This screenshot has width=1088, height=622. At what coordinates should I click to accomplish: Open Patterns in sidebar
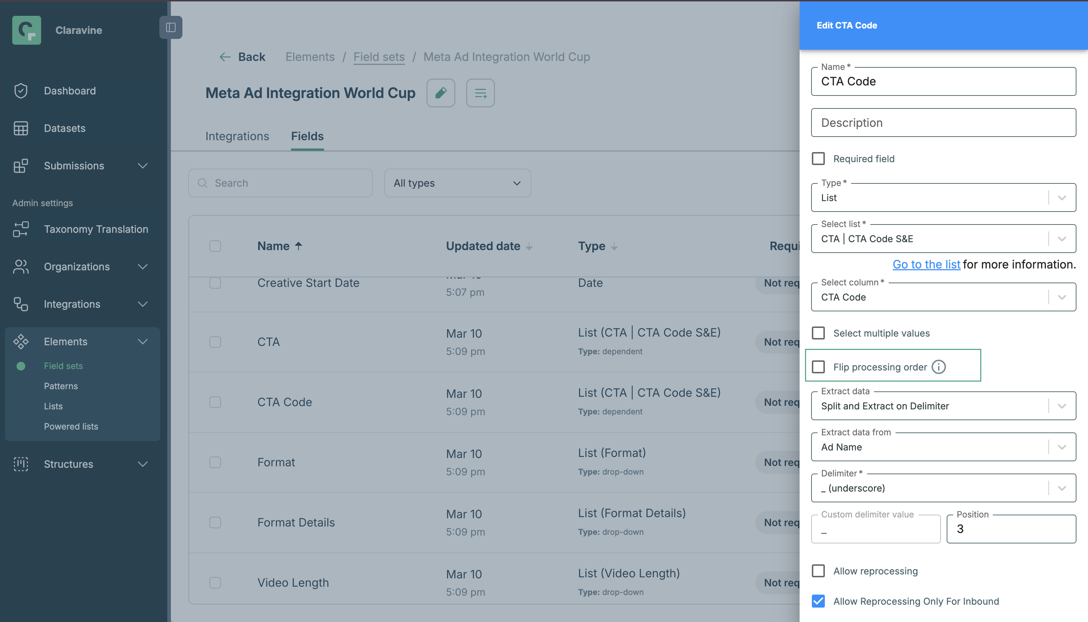click(x=61, y=386)
